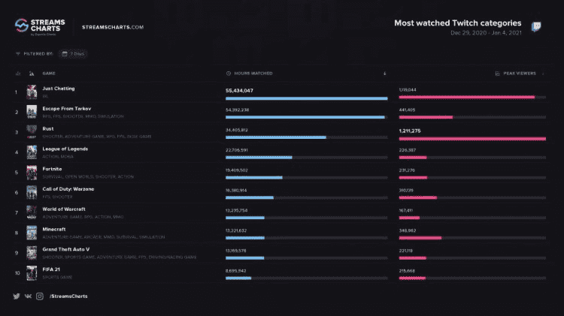Click the Minecraft game thumbnail
Screen dimensions: 564x316
[32, 233]
